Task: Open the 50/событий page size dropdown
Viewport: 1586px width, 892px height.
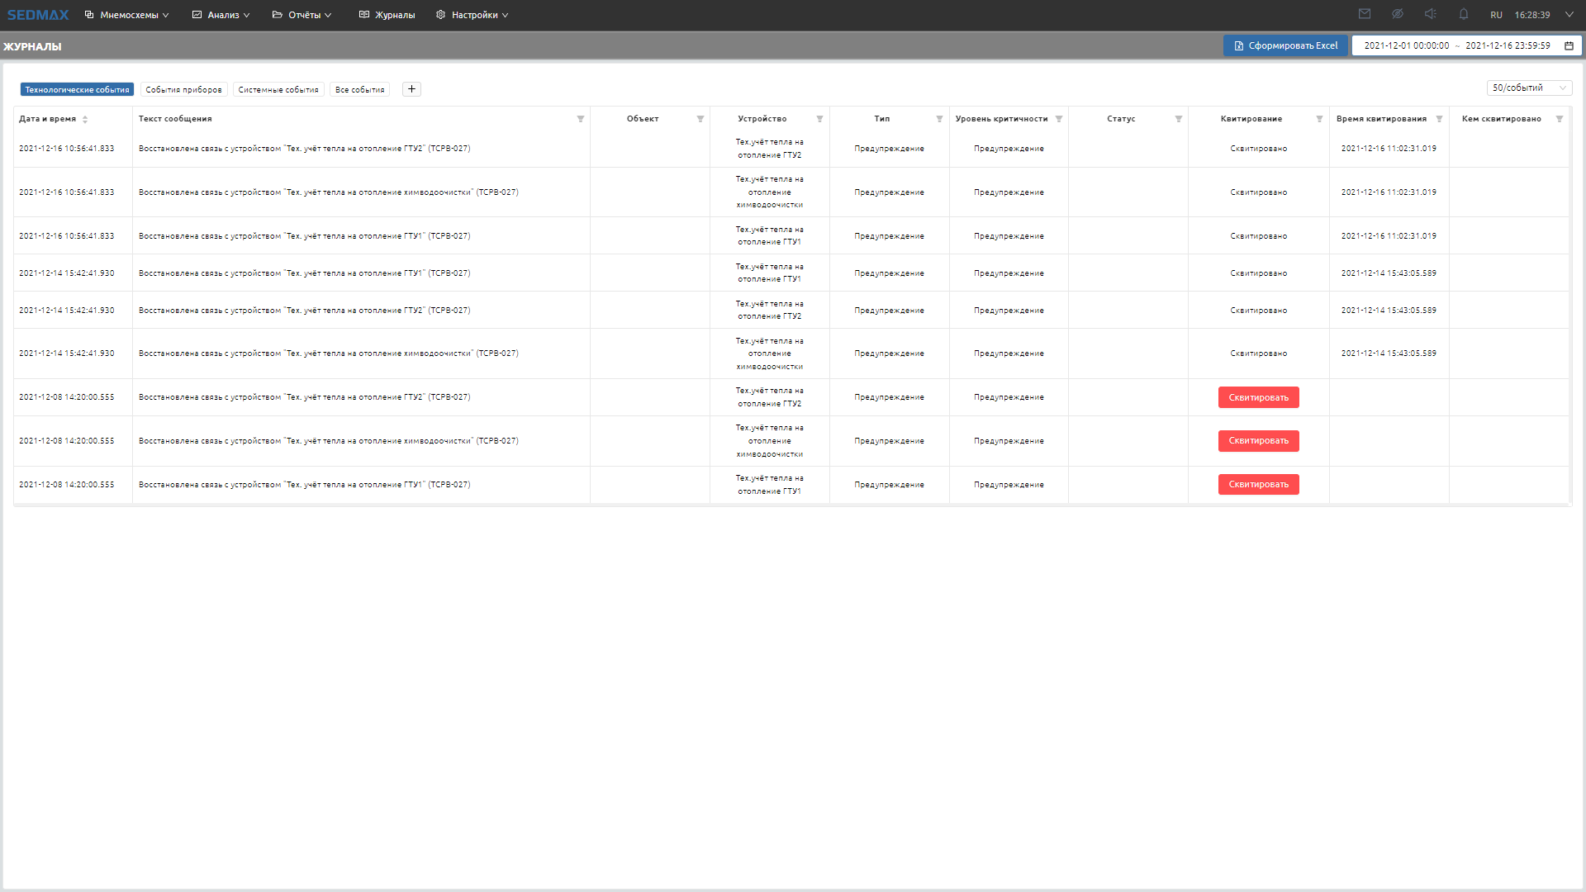Action: pos(1529,88)
